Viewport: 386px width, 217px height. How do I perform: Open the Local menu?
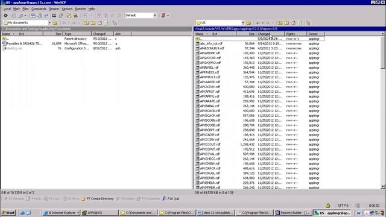(7, 9)
